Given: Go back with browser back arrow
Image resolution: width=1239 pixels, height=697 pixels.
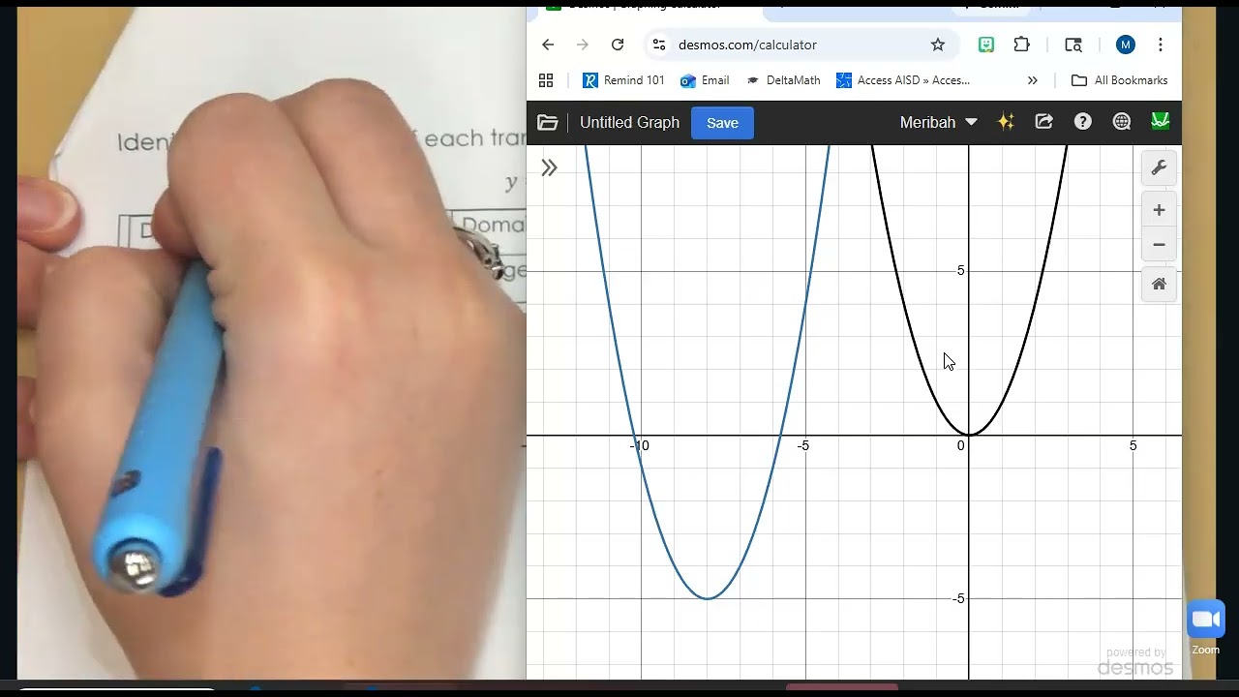Looking at the screenshot, I should point(548,45).
